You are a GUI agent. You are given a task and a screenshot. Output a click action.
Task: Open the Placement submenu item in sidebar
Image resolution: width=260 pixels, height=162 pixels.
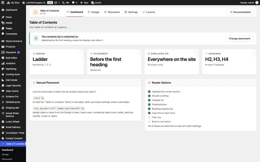tap(7, 159)
